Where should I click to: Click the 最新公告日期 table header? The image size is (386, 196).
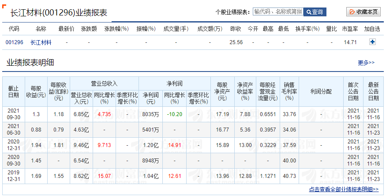tap(373, 91)
